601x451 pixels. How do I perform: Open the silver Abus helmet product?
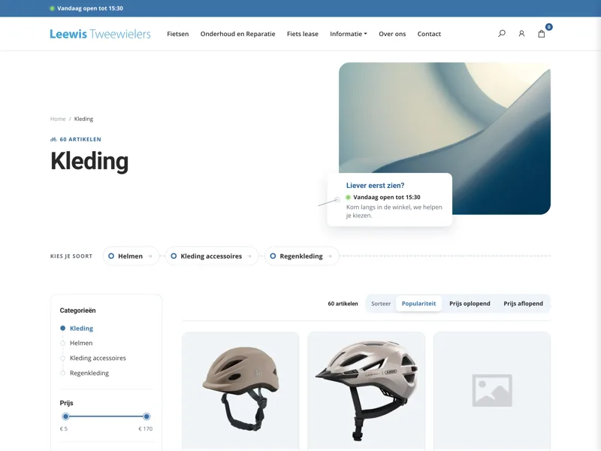pos(366,391)
